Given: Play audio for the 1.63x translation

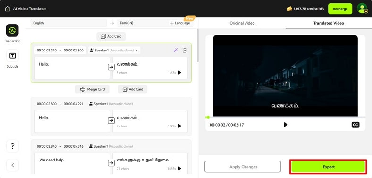Looking at the screenshot, I should coord(179,73).
